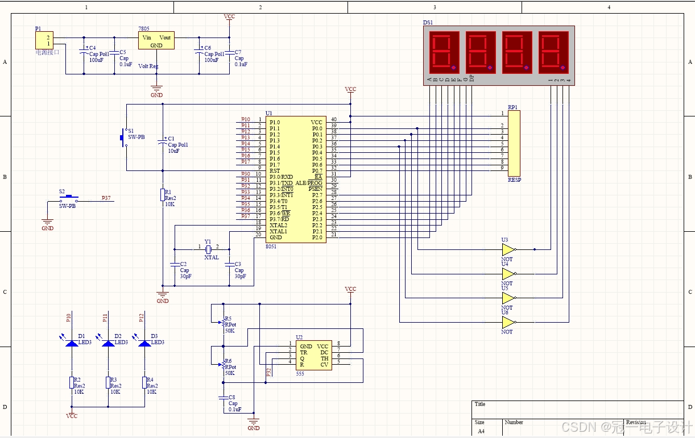
Task: Select the D1 LED symbol
Action: [72, 342]
